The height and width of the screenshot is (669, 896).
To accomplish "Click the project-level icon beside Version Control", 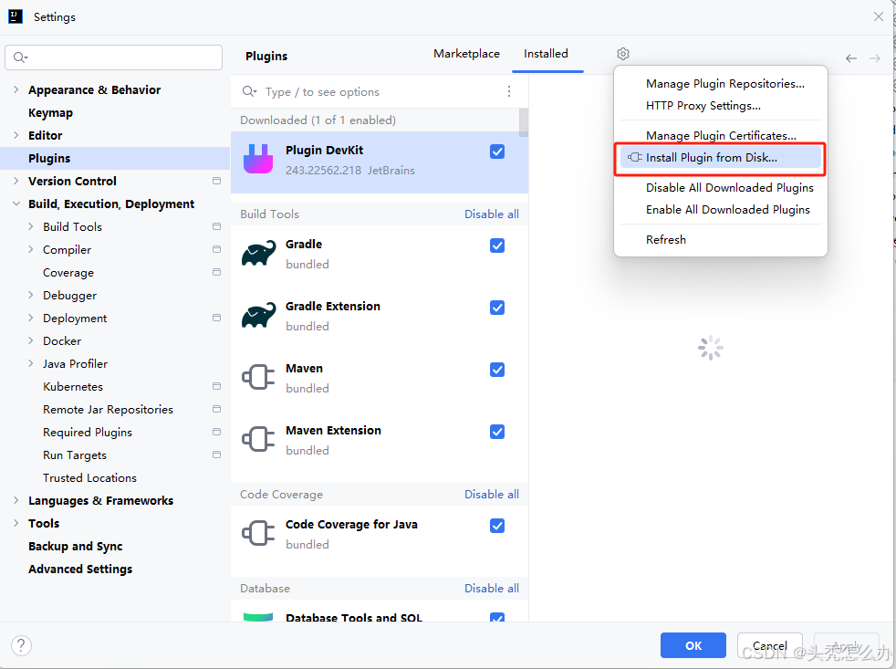I will coord(216,181).
